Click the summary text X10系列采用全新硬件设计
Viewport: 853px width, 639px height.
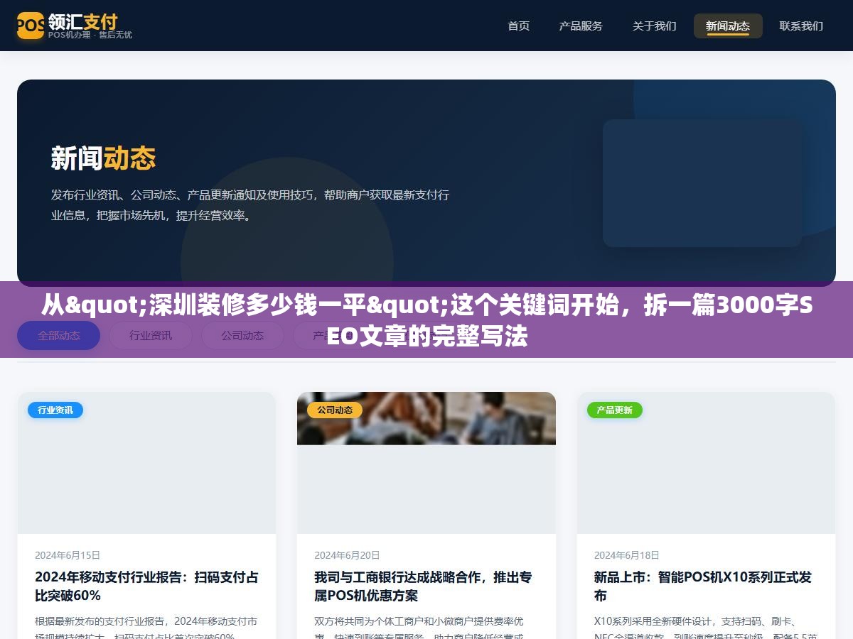point(706,628)
